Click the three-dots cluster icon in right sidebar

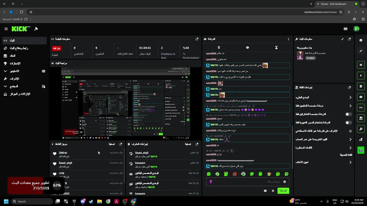[361, 139]
